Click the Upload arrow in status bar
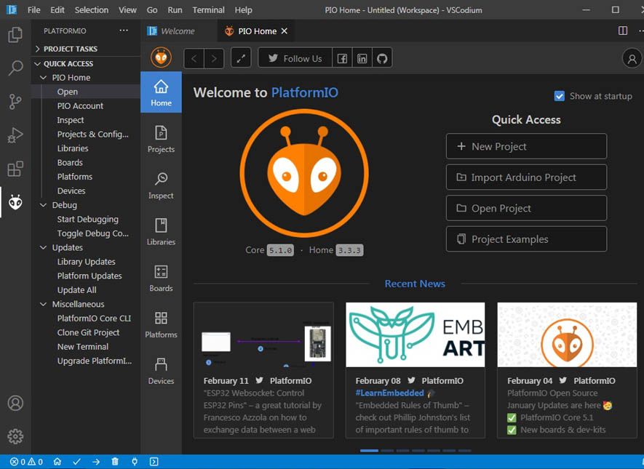644x469 pixels. point(96,462)
